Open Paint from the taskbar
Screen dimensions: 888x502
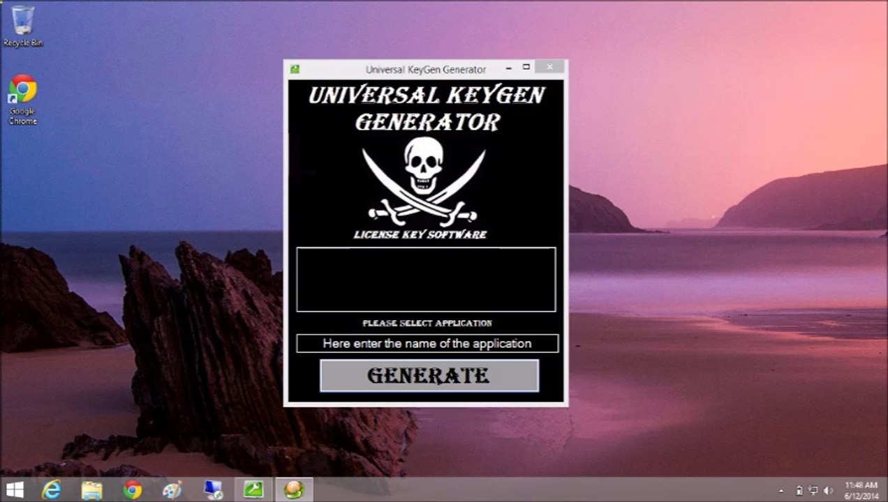tap(172, 490)
